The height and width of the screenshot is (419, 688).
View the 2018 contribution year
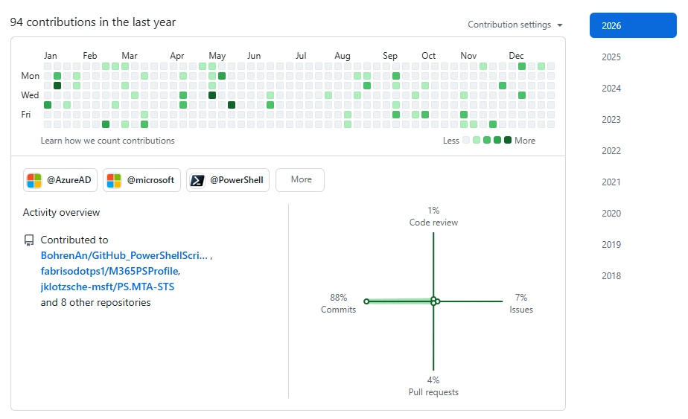pyautogui.click(x=611, y=276)
